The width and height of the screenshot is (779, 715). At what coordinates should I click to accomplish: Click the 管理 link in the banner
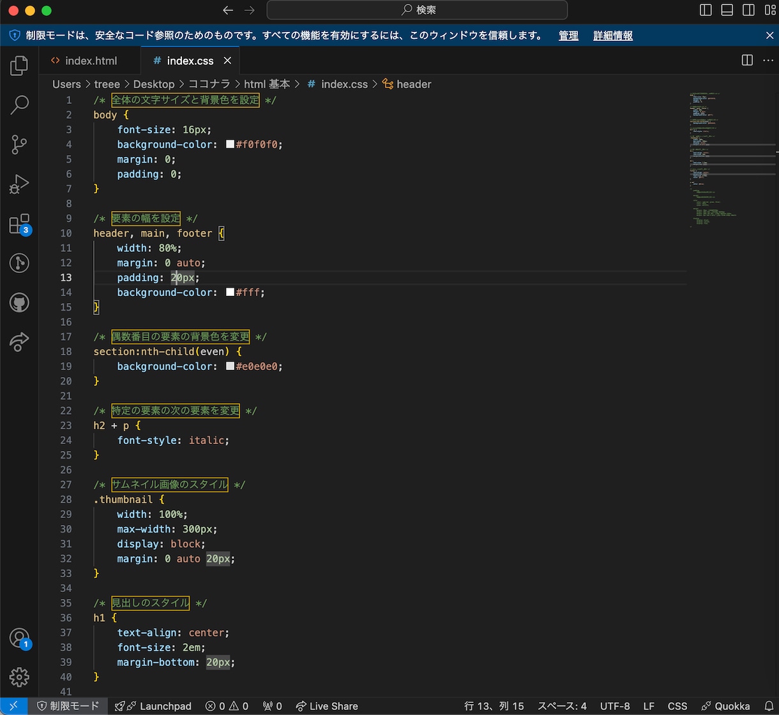pos(568,36)
